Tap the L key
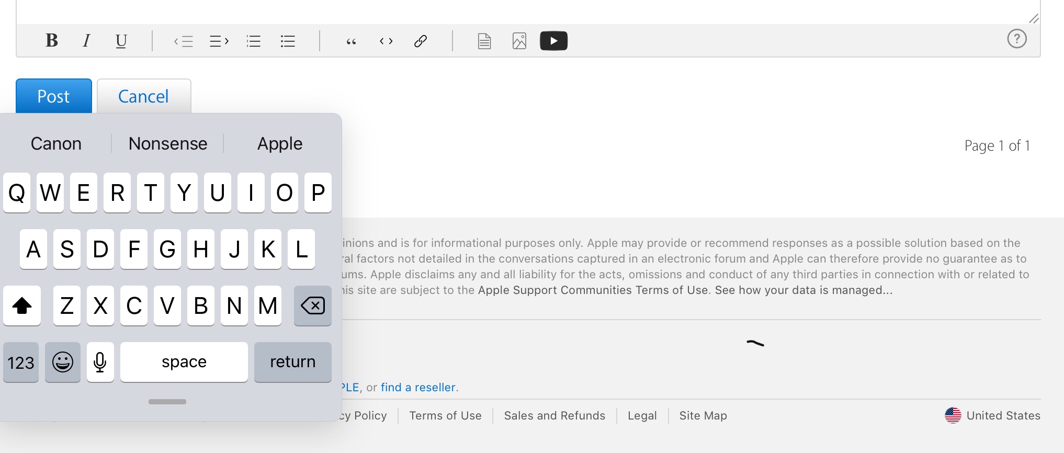Screen dimensions: 1064x453 click(301, 249)
